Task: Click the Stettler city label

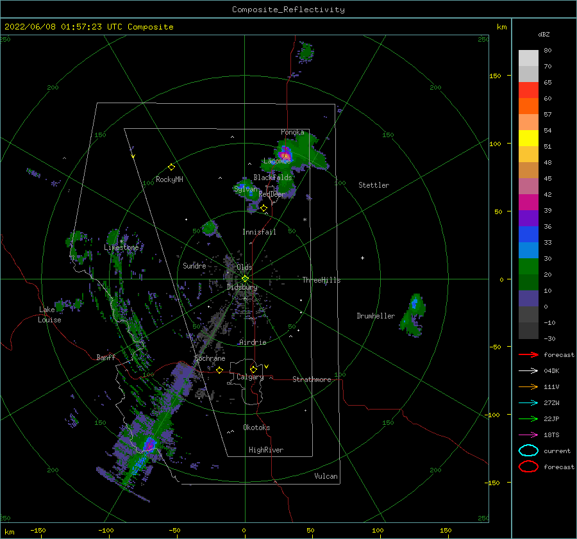Action: (374, 185)
